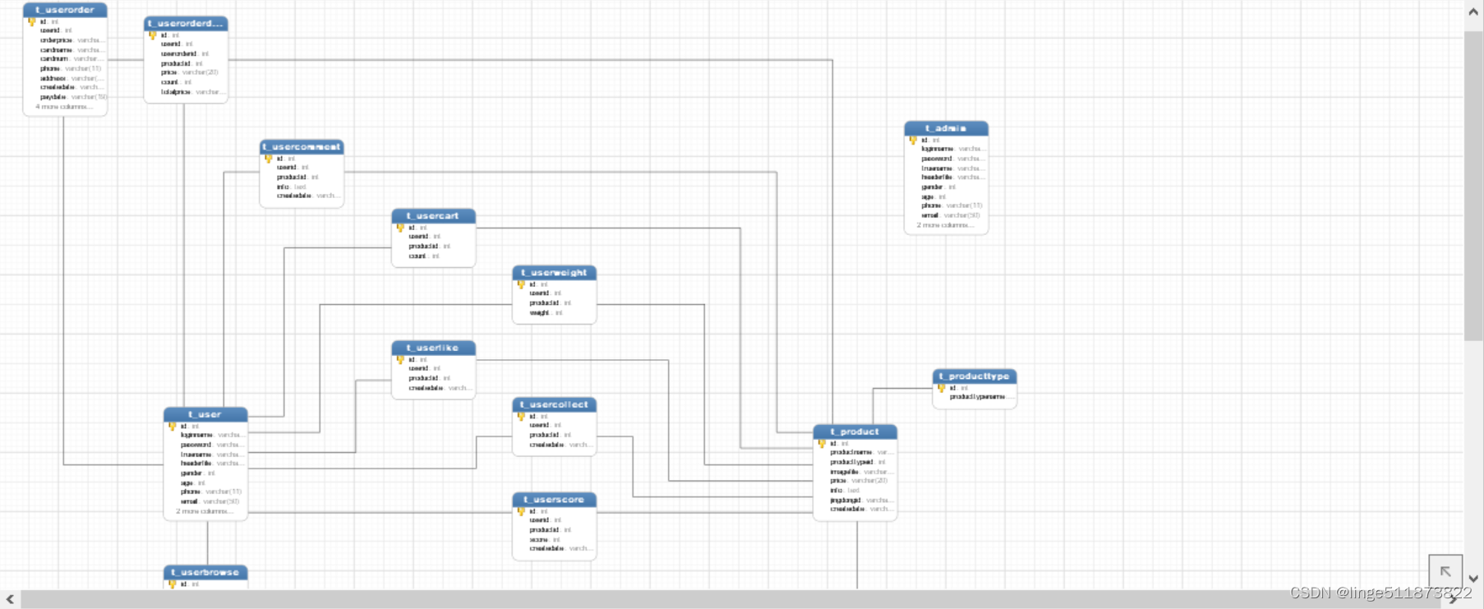Viewport: 1484px width, 609px height.
Task: Click the vertical scrollbar thumb
Action: tap(1473, 185)
